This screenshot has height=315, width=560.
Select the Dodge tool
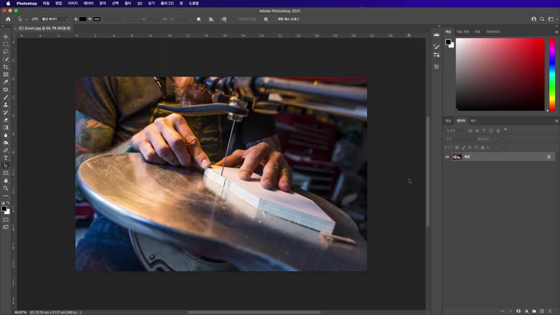tap(6, 143)
